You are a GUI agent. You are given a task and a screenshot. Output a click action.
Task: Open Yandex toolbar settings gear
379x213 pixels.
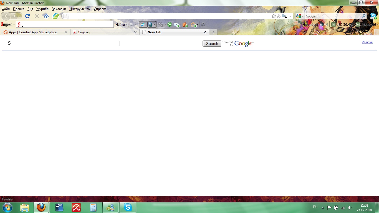coord(203,25)
